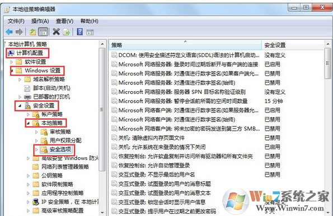The width and height of the screenshot is (333, 216).
Task: Click the 安全设置 lock icon
Action: tap(27, 106)
